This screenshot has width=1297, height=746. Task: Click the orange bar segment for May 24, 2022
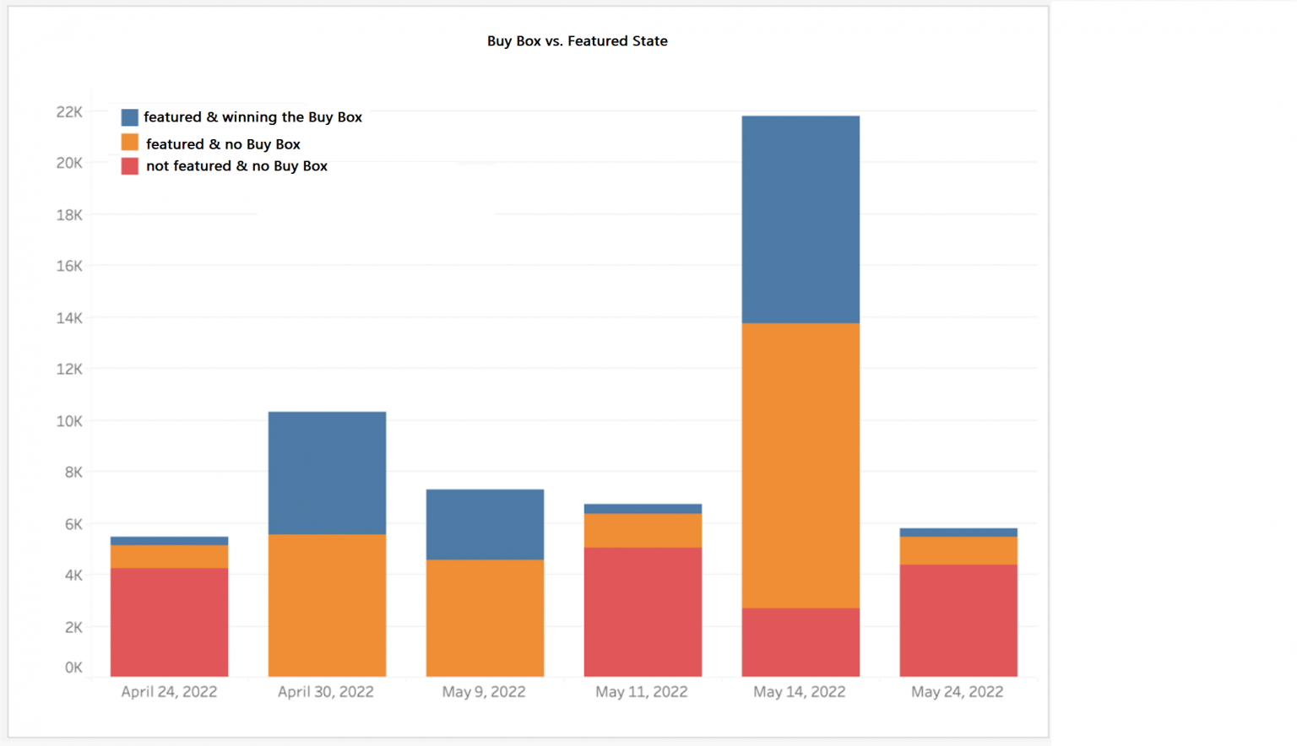pyautogui.click(x=958, y=550)
